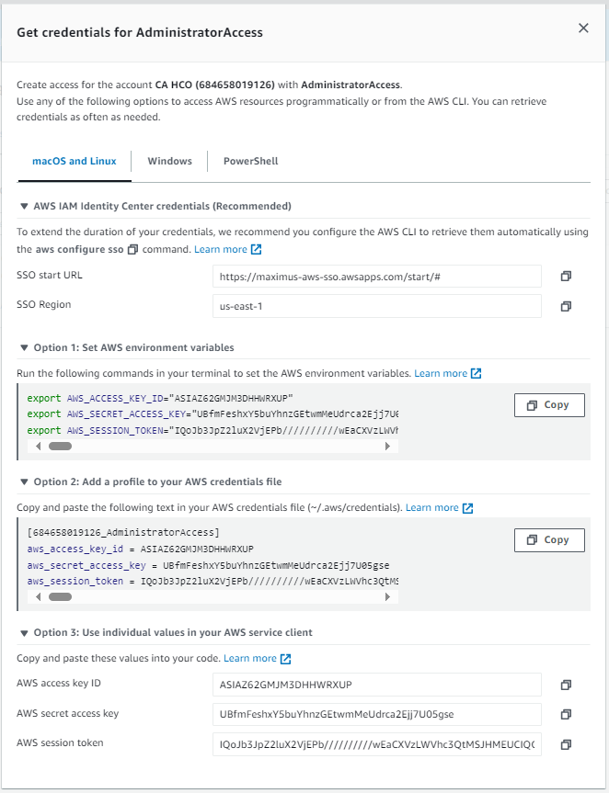Screen dimensions: 609x793
Task: Collapse Option 1 environment variables section
Action: [x=24, y=348]
